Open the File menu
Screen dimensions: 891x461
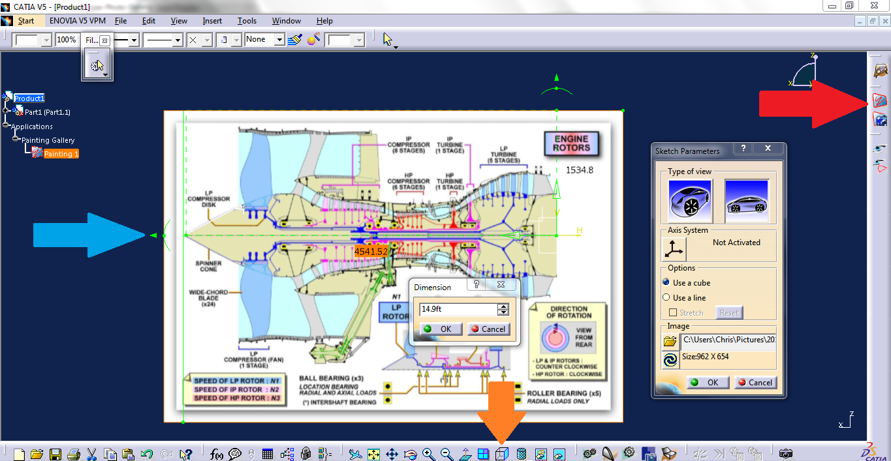click(121, 21)
